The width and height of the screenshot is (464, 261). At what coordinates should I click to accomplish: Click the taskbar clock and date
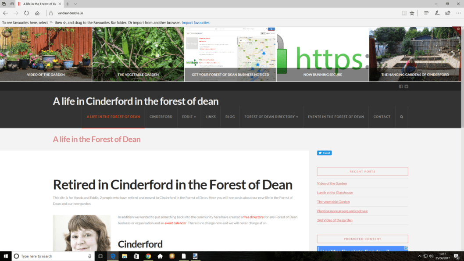tap(443, 256)
